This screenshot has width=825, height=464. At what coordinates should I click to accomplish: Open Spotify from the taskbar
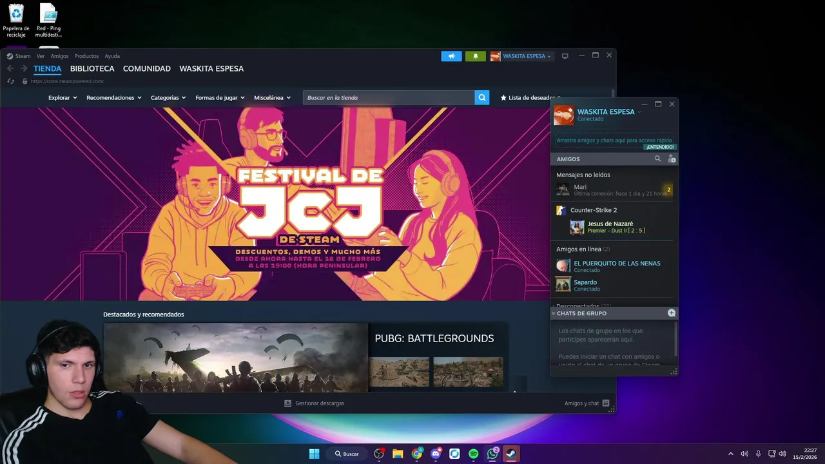pyautogui.click(x=473, y=454)
